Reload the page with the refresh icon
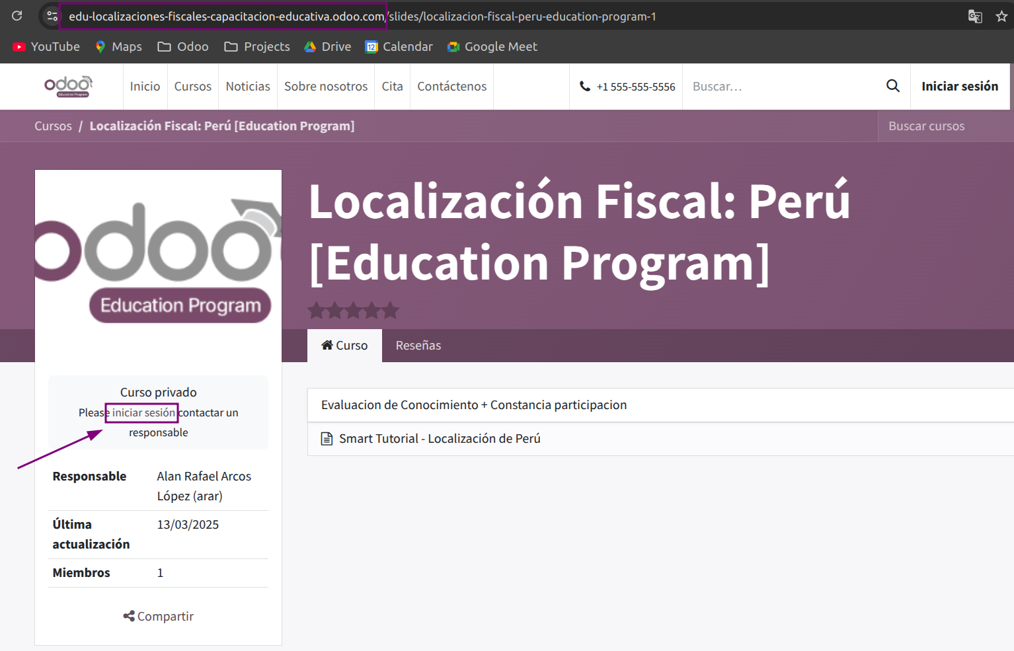This screenshot has width=1014, height=651. 17,15
